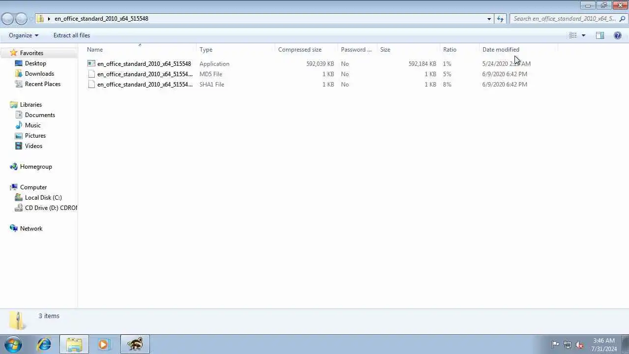Open Local Disk (C:)
This screenshot has width=629, height=354.
pos(43,198)
